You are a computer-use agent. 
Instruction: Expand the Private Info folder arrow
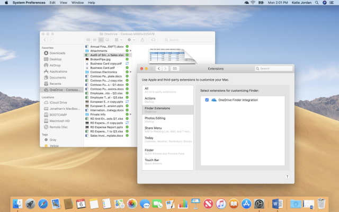pyautogui.click(x=131, y=114)
